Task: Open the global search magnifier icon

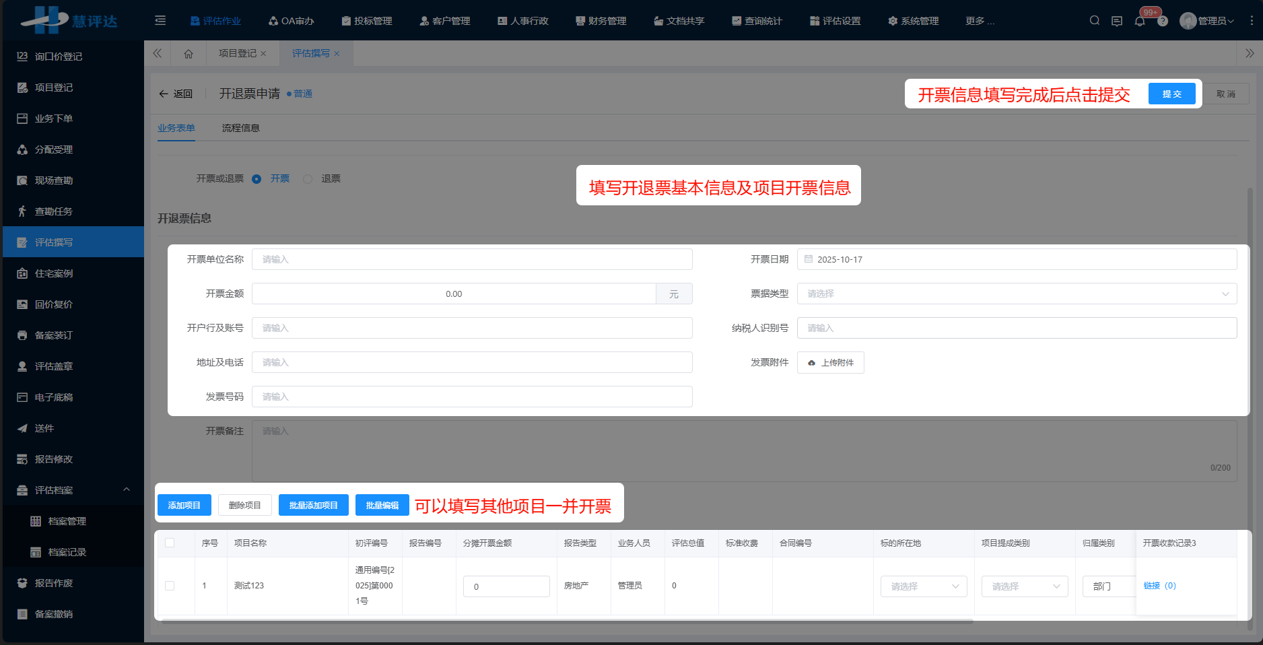Action: pyautogui.click(x=1094, y=20)
